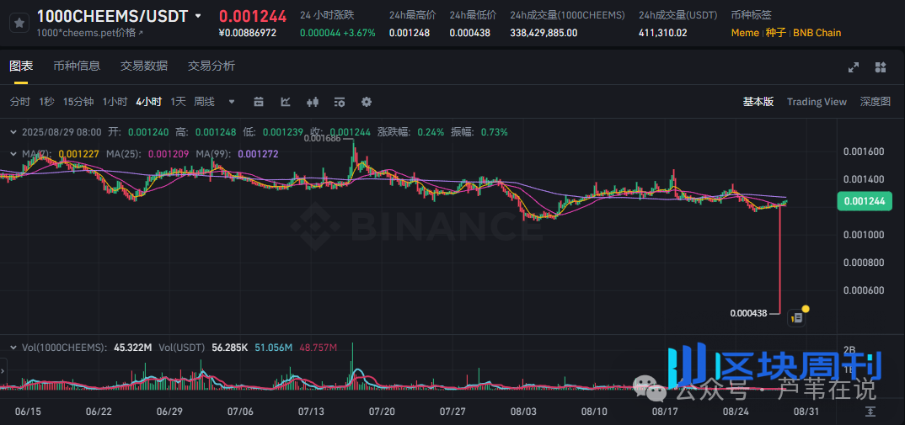Select the 1小时 interval
905x425 pixels.
coord(115,102)
